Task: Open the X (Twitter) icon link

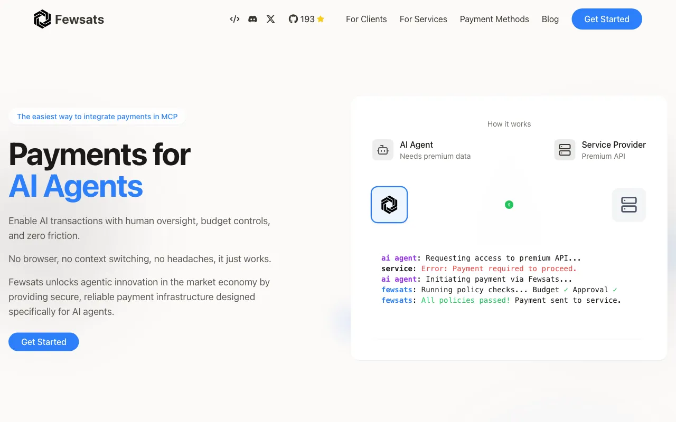Action: 271,19
